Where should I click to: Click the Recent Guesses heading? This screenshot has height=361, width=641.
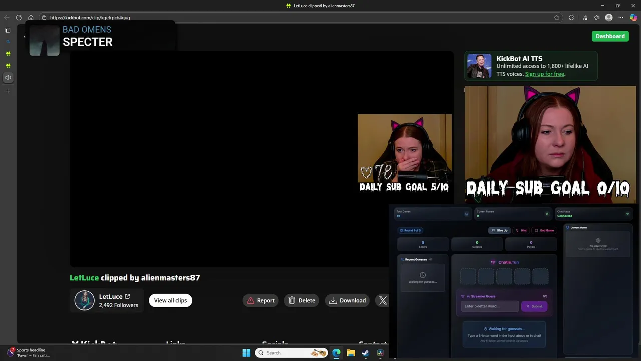416,259
